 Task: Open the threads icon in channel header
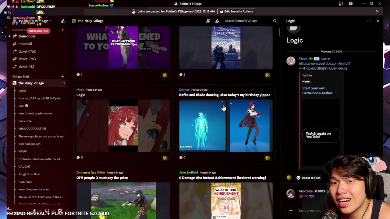tap(208, 21)
